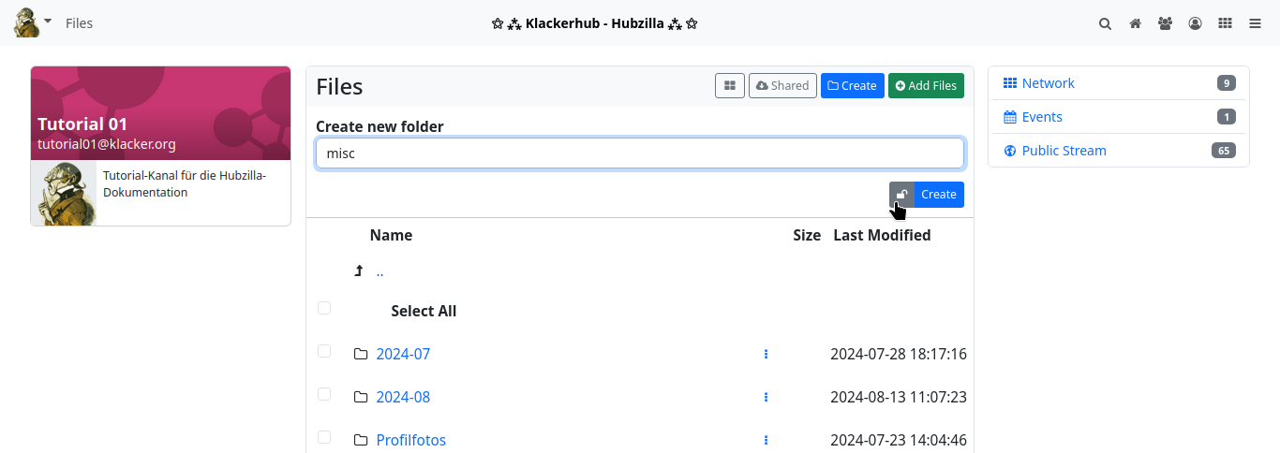
Task: Check the box for folder 2024-07
Action: [324, 351]
